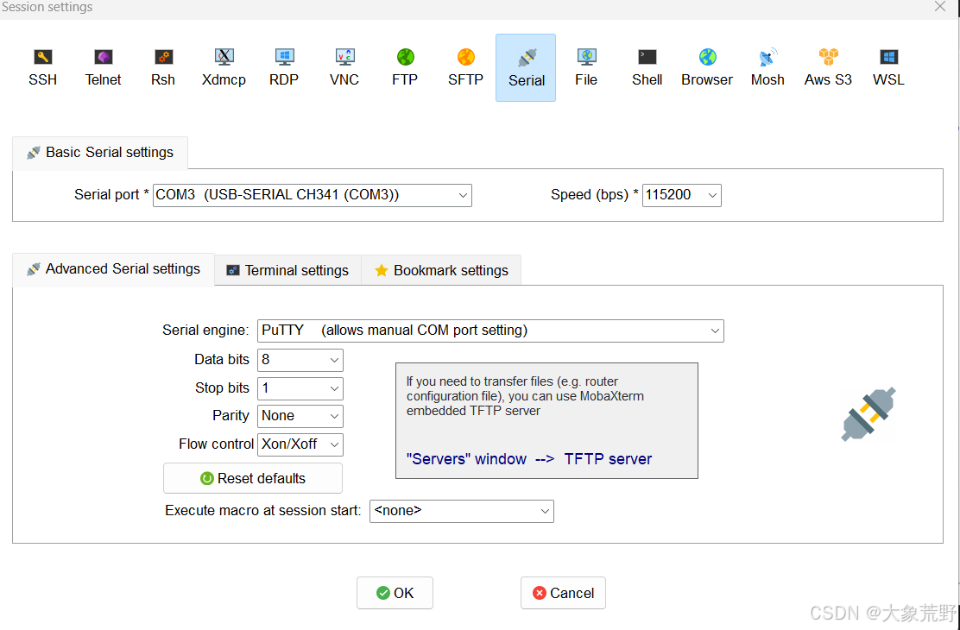The height and width of the screenshot is (630, 960).
Task: Open the Speed (bps) dropdown
Action: [x=681, y=195]
